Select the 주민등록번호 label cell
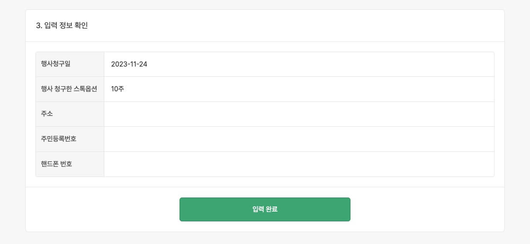 (x=59, y=139)
